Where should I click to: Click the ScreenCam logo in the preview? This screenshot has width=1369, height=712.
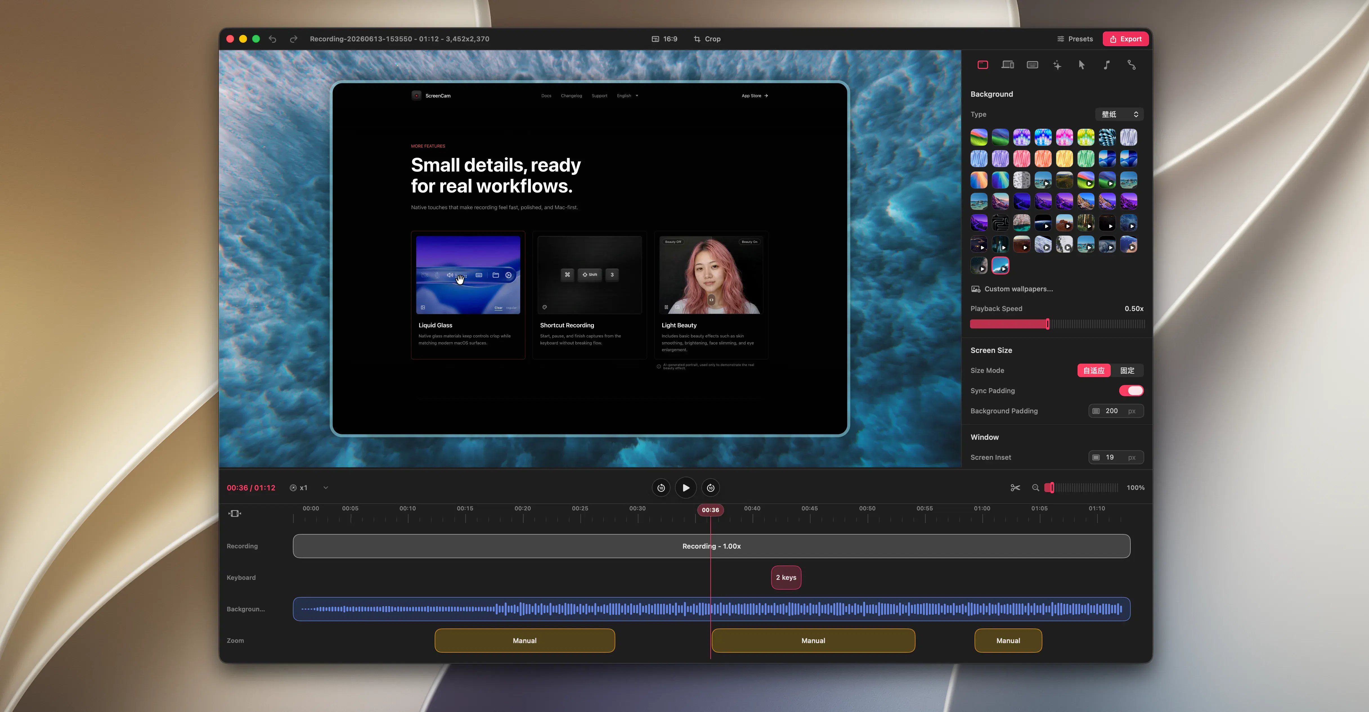[416, 96]
